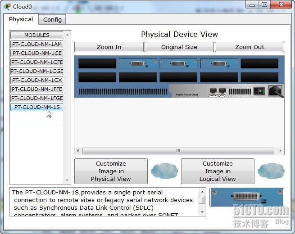Click the device view left scroll arrow
Viewport: 295px width, 234px height.
pyautogui.click(x=78, y=151)
